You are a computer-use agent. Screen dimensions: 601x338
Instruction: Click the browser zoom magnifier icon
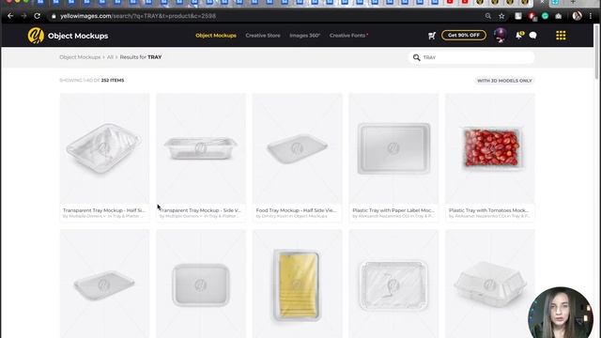(x=488, y=16)
